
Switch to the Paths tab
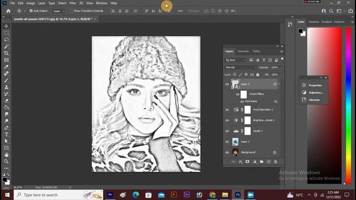(256, 51)
